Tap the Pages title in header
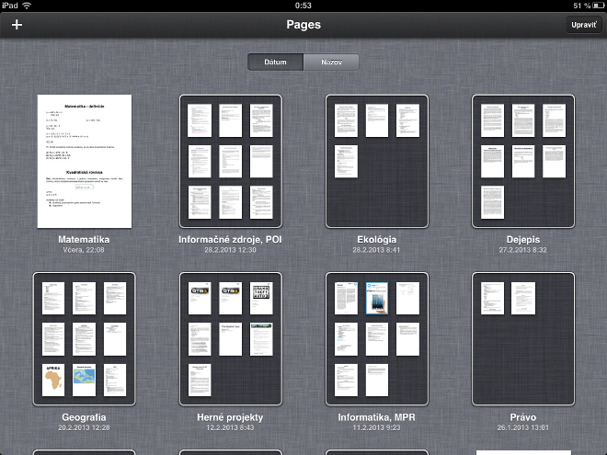The width and height of the screenshot is (607, 455). coord(303,25)
